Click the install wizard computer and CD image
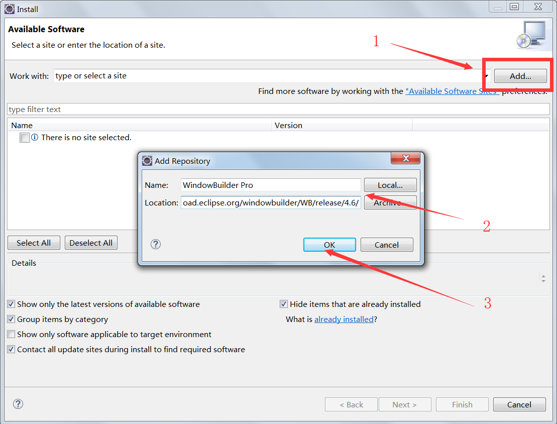Image resolution: width=557 pixels, height=424 pixels. coord(531,35)
